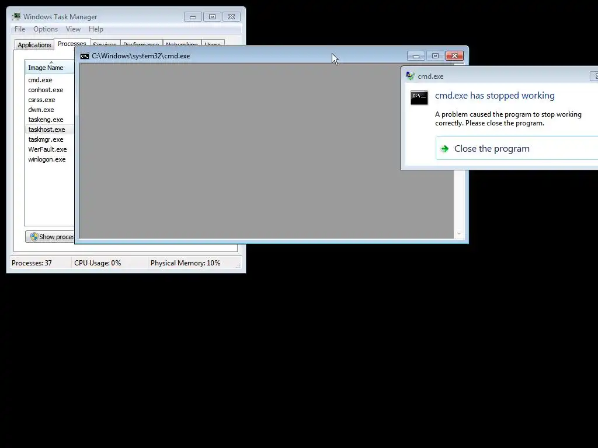
Task: Click the C:\Windows\system32\cmd.exe title bar text
Action: (x=141, y=56)
